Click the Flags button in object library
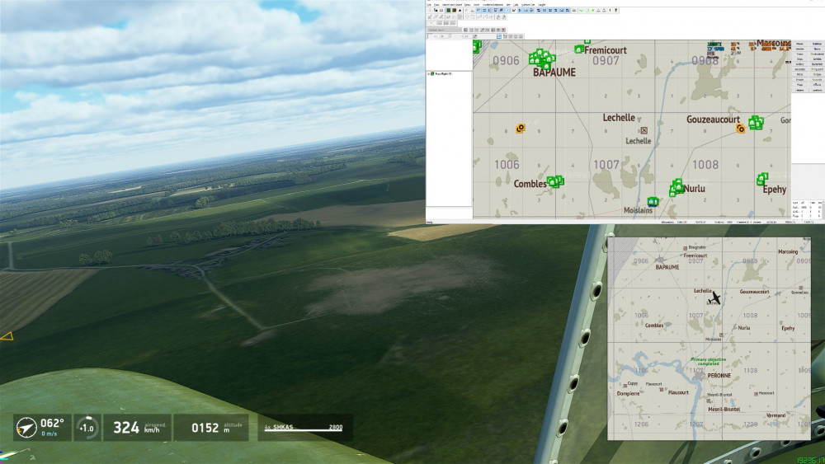The width and height of the screenshot is (825, 464). pos(799,85)
